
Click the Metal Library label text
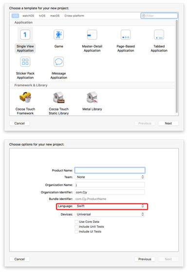pos(92,109)
